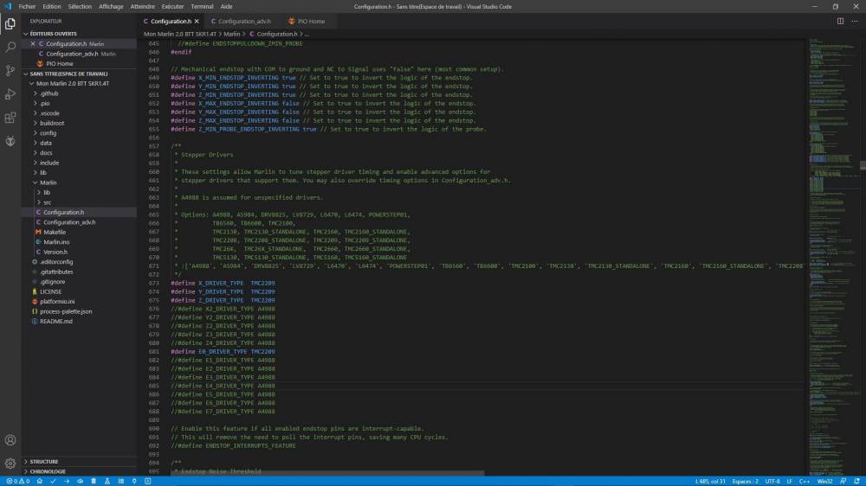866x486 pixels.
Task: Open the Edition menu
Action: pos(52,7)
